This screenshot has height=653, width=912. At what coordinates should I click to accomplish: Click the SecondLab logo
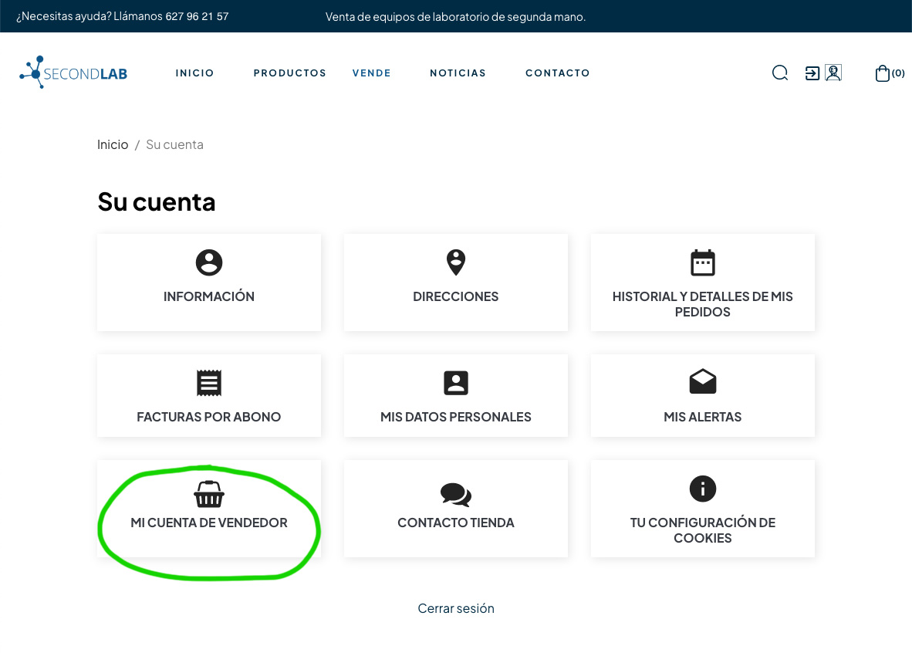tap(73, 73)
